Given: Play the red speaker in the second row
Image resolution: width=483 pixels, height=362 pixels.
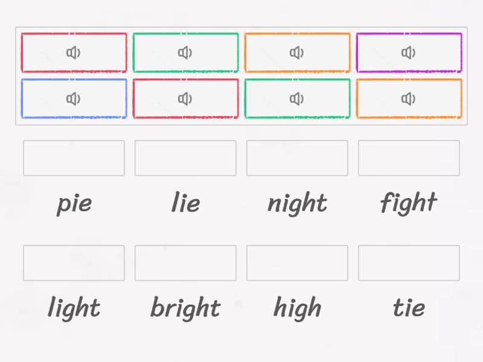Looking at the screenshot, I should pos(185,98).
